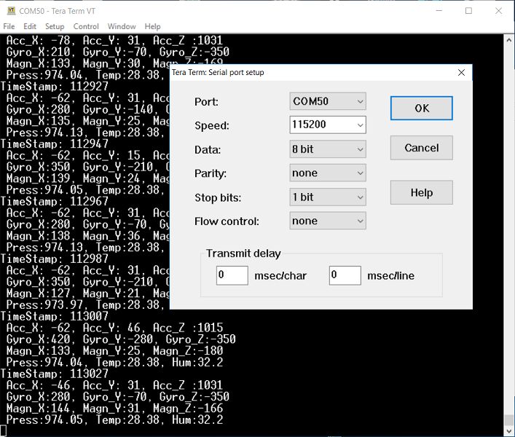
Task: Click the msec/line transmit delay field
Action: click(x=345, y=275)
